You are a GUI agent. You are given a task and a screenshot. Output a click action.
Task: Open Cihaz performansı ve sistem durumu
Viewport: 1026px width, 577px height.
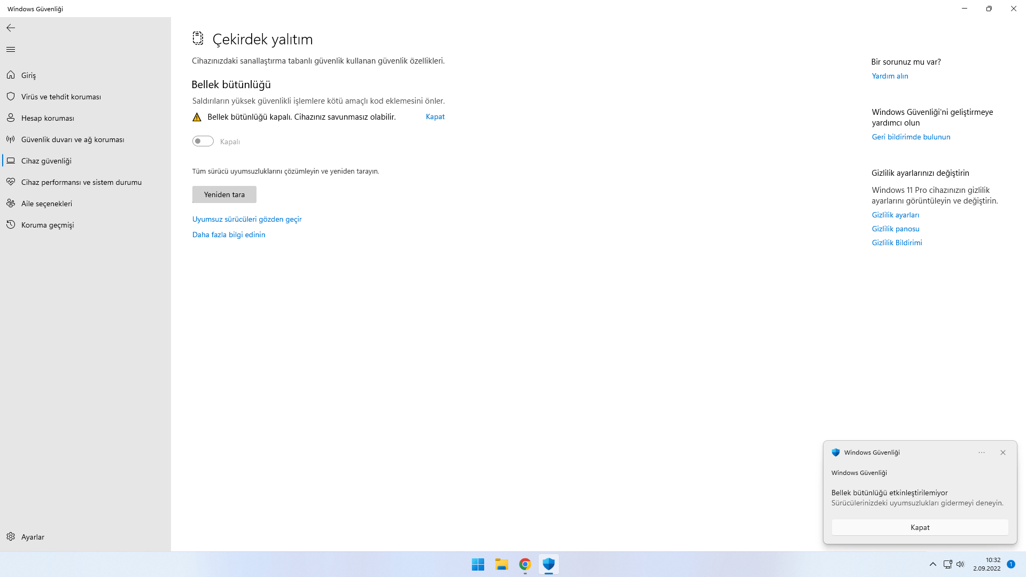[85, 182]
